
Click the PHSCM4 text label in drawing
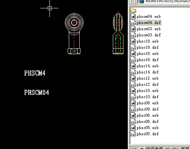point(35,73)
